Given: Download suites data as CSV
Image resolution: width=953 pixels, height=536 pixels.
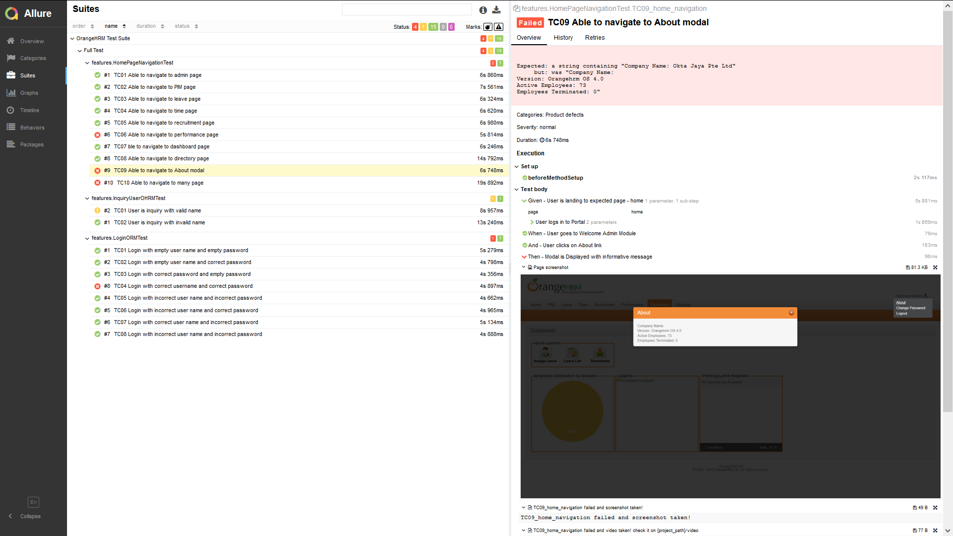Looking at the screenshot, I should click(x=496, y=10).
